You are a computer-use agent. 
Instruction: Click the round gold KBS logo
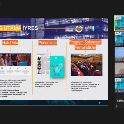[x=79, y=29]
